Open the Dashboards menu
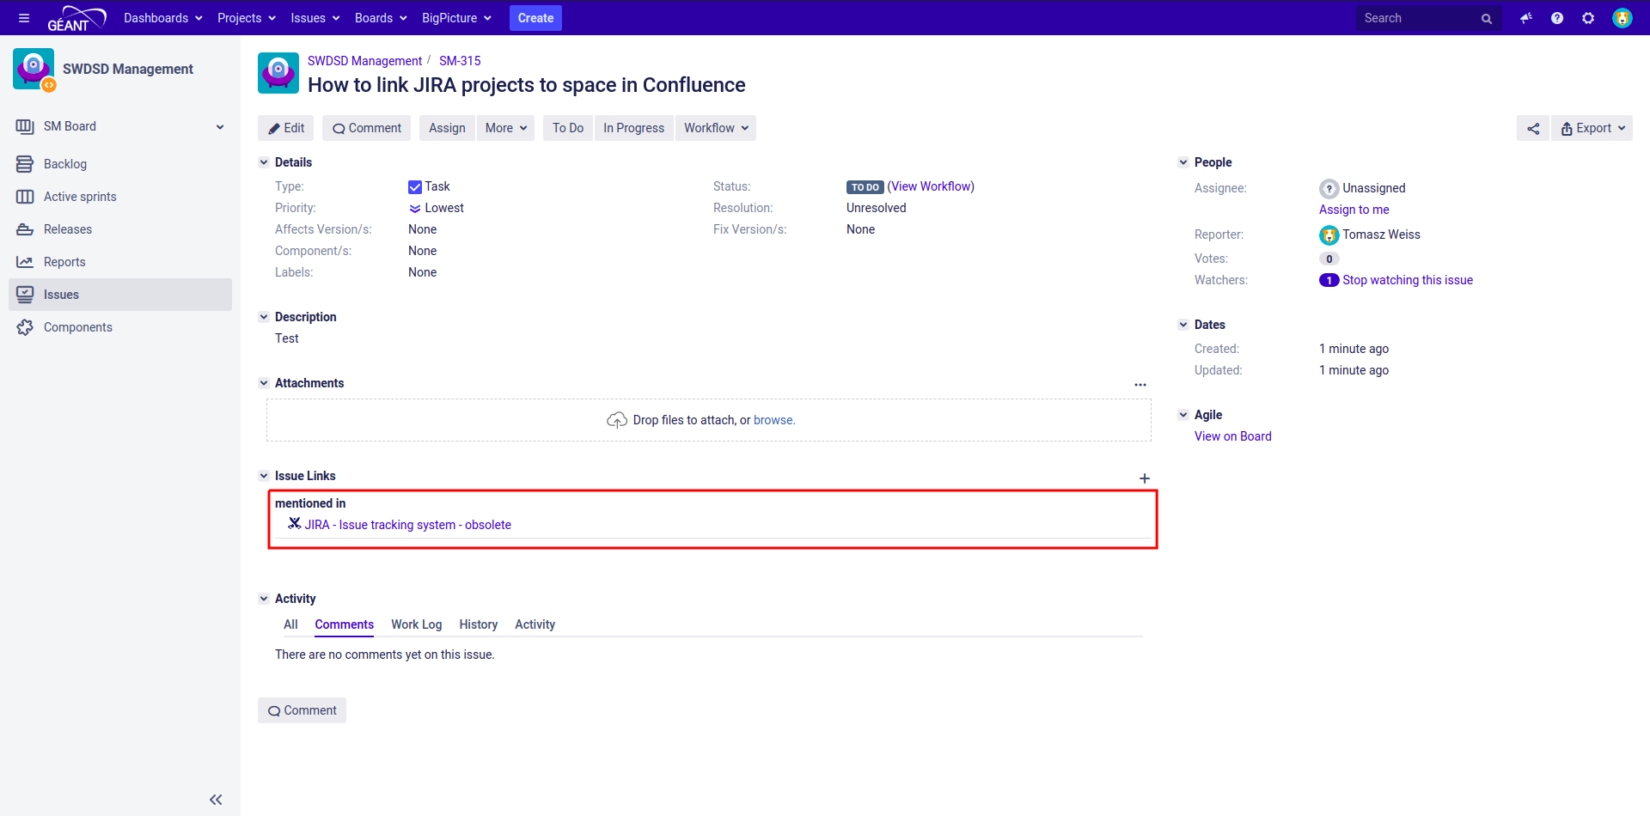Viewport: 1650px width, 816px height. pyautogui.click(x=163, y=18)
